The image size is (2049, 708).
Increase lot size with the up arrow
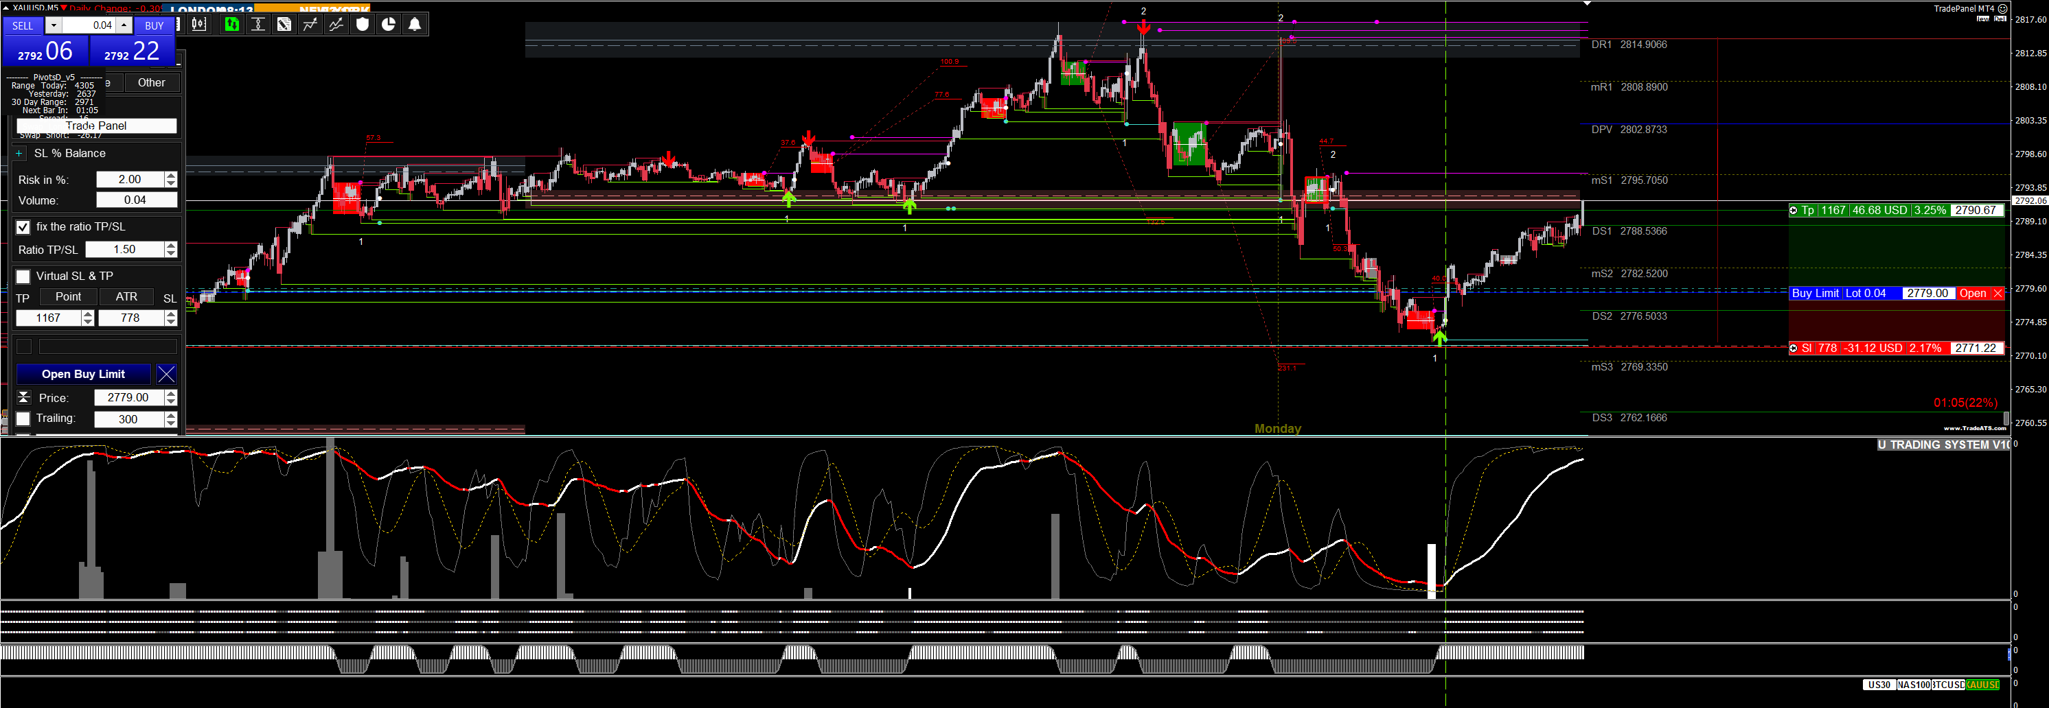(x=124, y=25)
